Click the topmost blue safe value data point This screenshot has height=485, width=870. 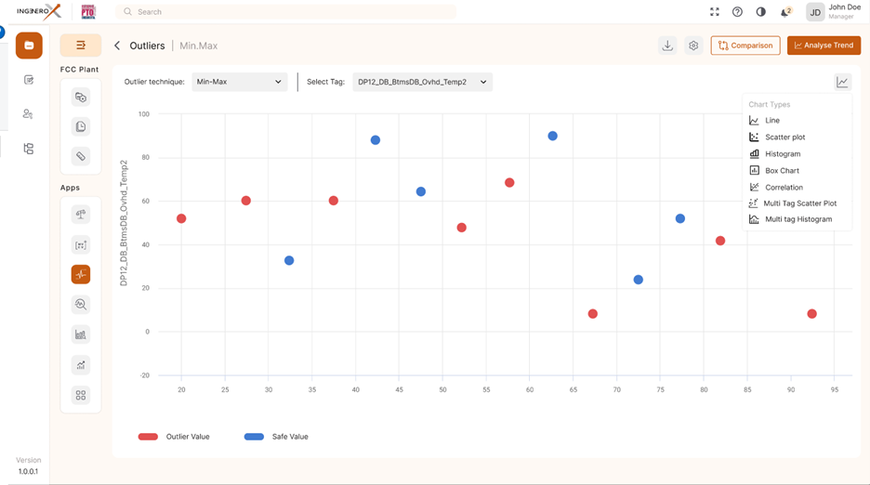coord(552,136)
